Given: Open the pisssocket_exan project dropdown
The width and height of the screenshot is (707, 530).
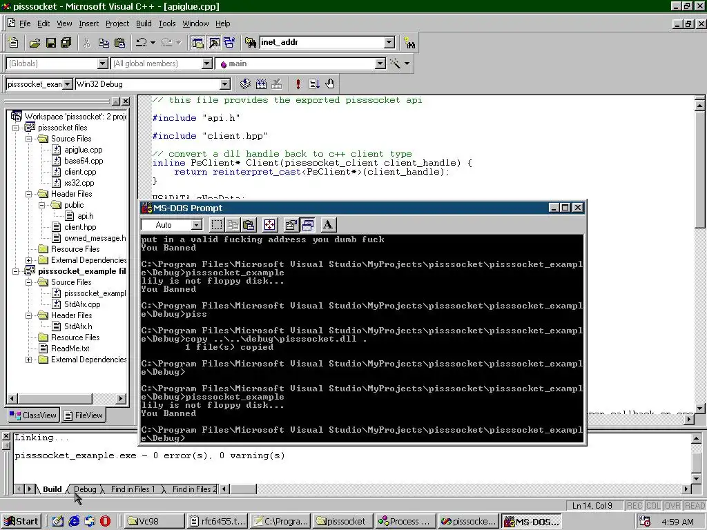Looking at the screenshot, I should point(67,84).
